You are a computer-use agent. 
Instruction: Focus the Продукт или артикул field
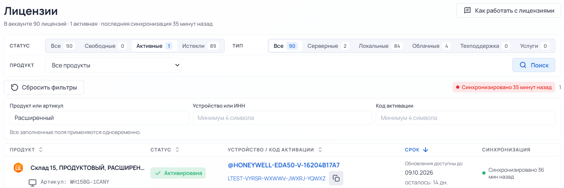100,118
